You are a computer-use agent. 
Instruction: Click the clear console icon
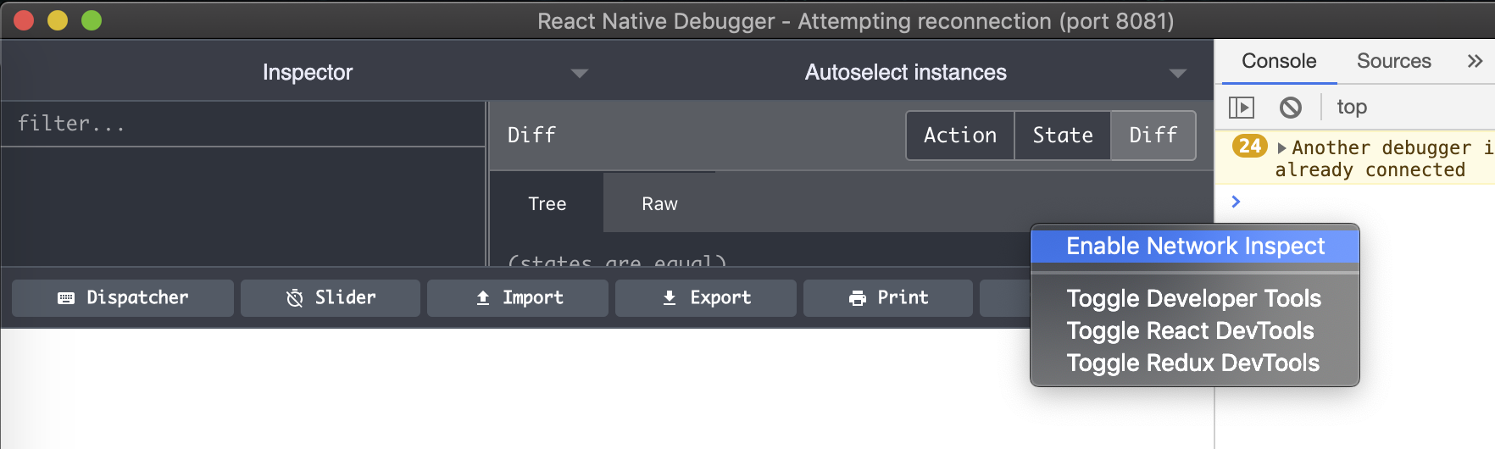(x=1291, y=107)
